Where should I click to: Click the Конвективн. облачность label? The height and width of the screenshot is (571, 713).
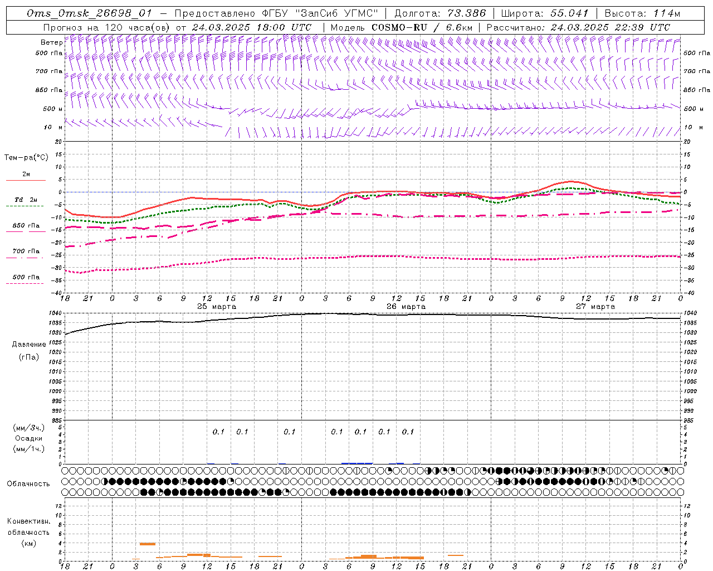(x=28, y=527)
